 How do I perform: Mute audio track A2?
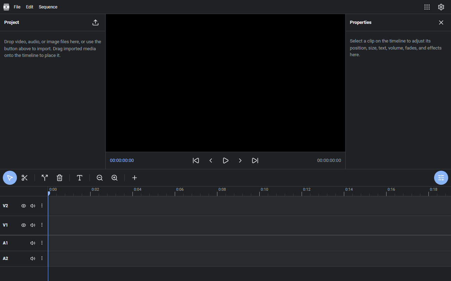(33, 259)
